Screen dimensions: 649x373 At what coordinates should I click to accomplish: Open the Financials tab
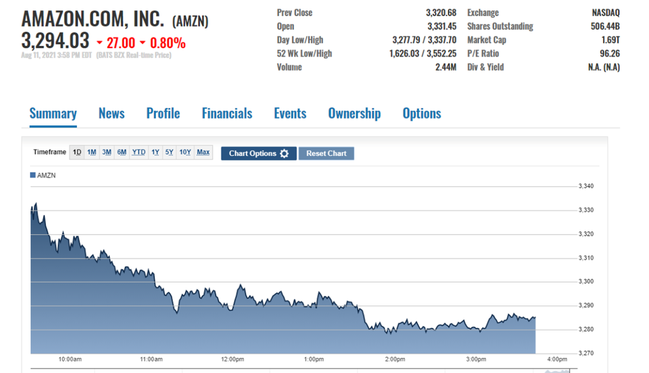pyautogui.click(x=227, y=114)
